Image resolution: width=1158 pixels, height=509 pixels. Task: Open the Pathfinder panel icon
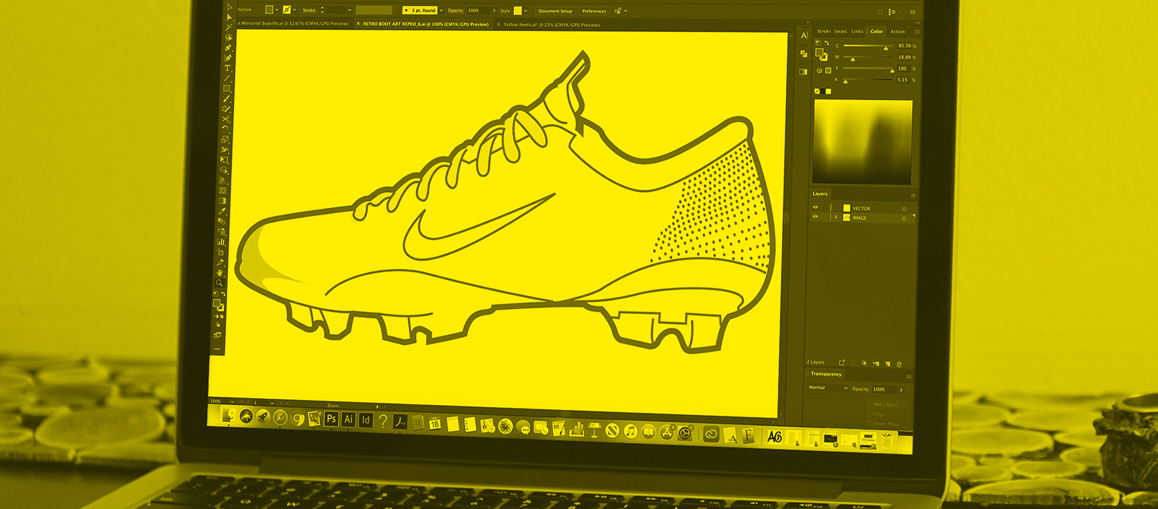pyautogui.click(x=804, y=54)
